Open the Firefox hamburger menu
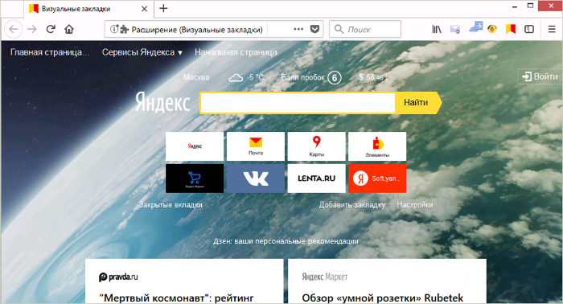This screenshot has height=304, width=563. point(552,29)
